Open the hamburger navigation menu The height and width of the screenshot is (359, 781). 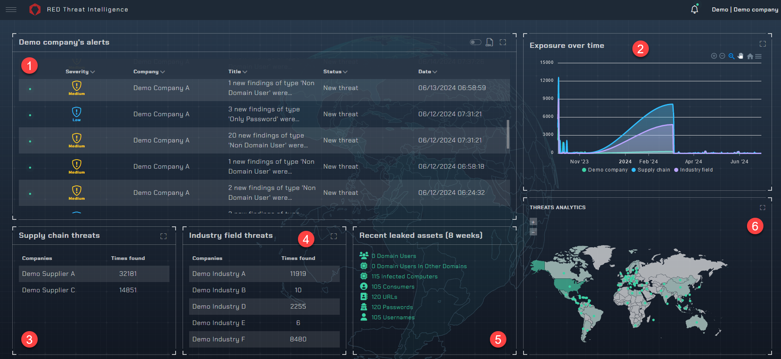click(x=11, y=9)
